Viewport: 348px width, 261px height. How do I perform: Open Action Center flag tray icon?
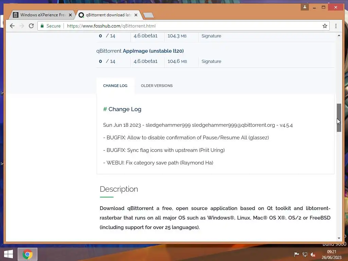(x=296, y=254)
